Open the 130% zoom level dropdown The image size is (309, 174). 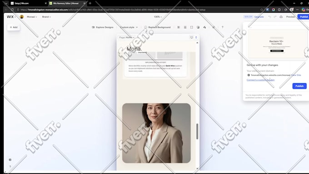tap(158, 17)
